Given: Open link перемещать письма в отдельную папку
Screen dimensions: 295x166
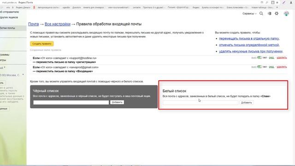Looking at the screenshot, I should click(249, 38).
